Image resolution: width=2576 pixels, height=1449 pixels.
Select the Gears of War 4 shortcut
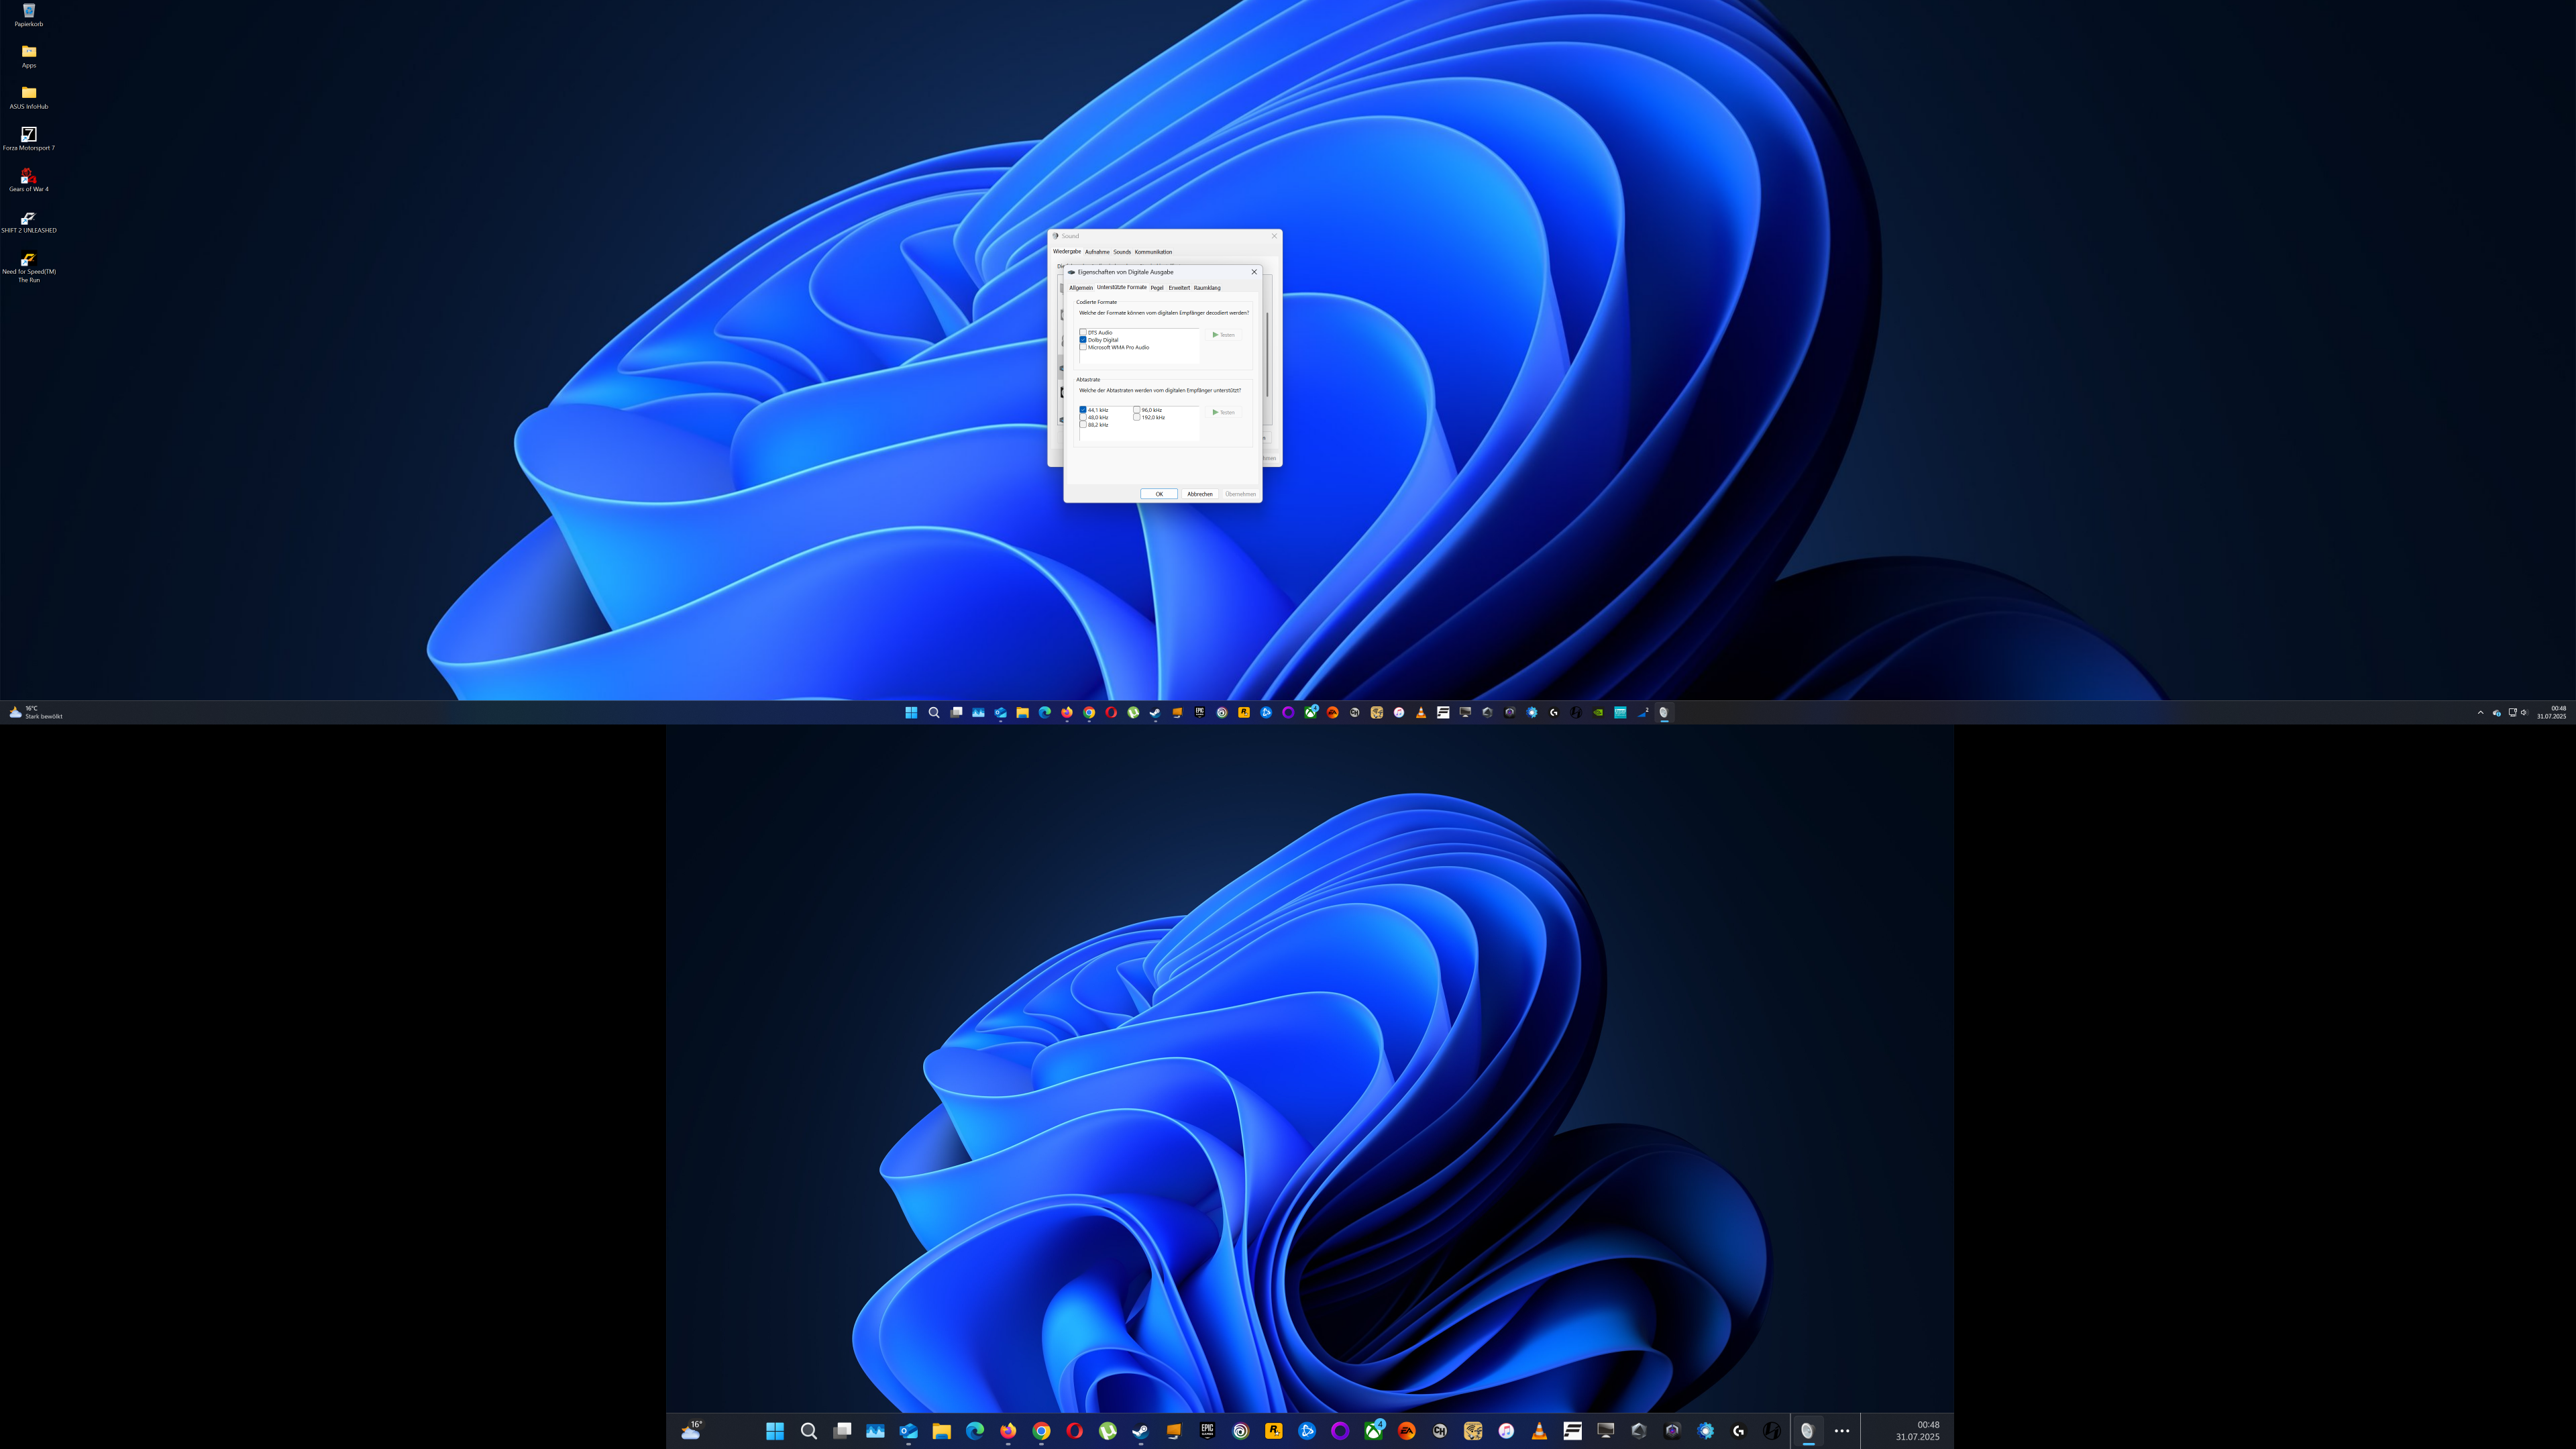[x=28, y=176]
